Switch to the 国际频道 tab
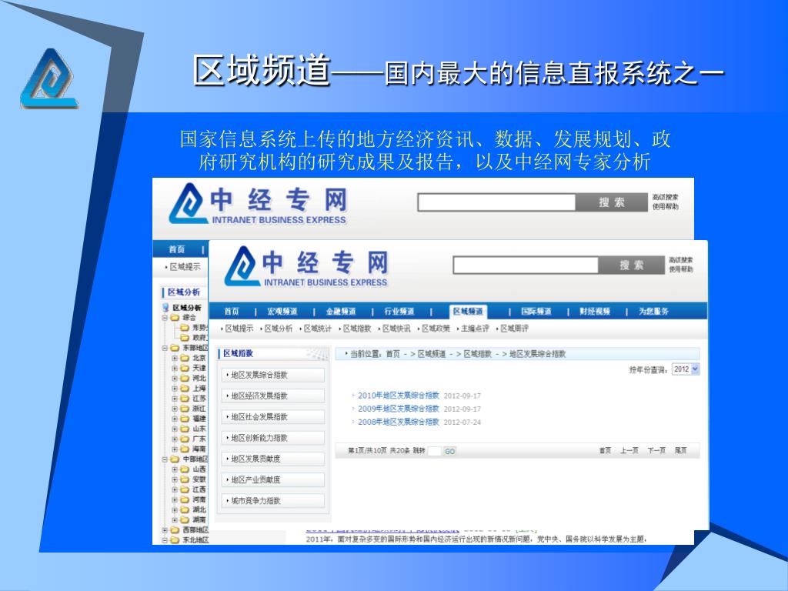Screen dimensions: 788x591 [536, 312]
